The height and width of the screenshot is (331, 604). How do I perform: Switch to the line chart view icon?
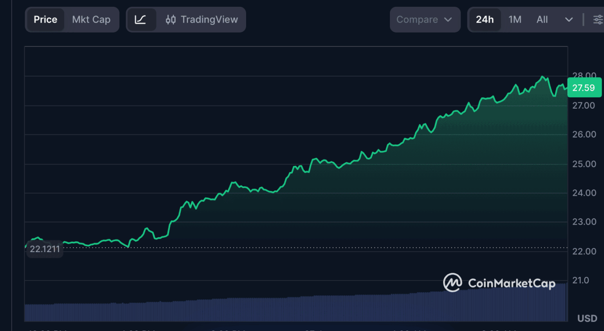click(141, 19)
